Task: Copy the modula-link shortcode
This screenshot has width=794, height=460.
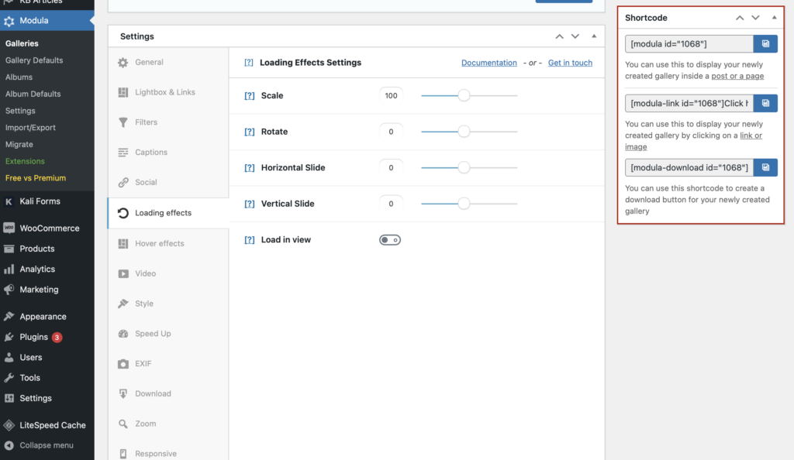Action: 765,103
